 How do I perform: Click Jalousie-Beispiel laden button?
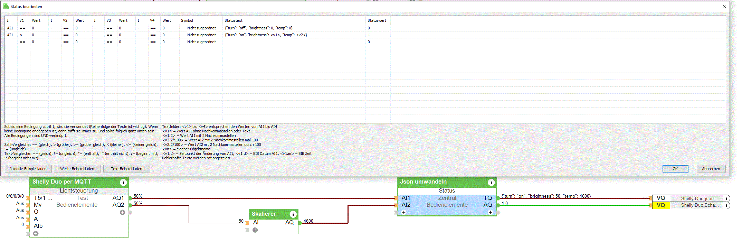click(x=28, y=169)
